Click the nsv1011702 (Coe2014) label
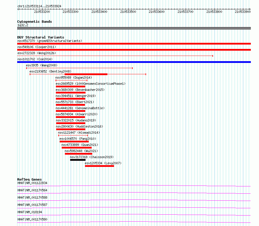This screenshot has width=259, height=226. (x=35, y=59)
